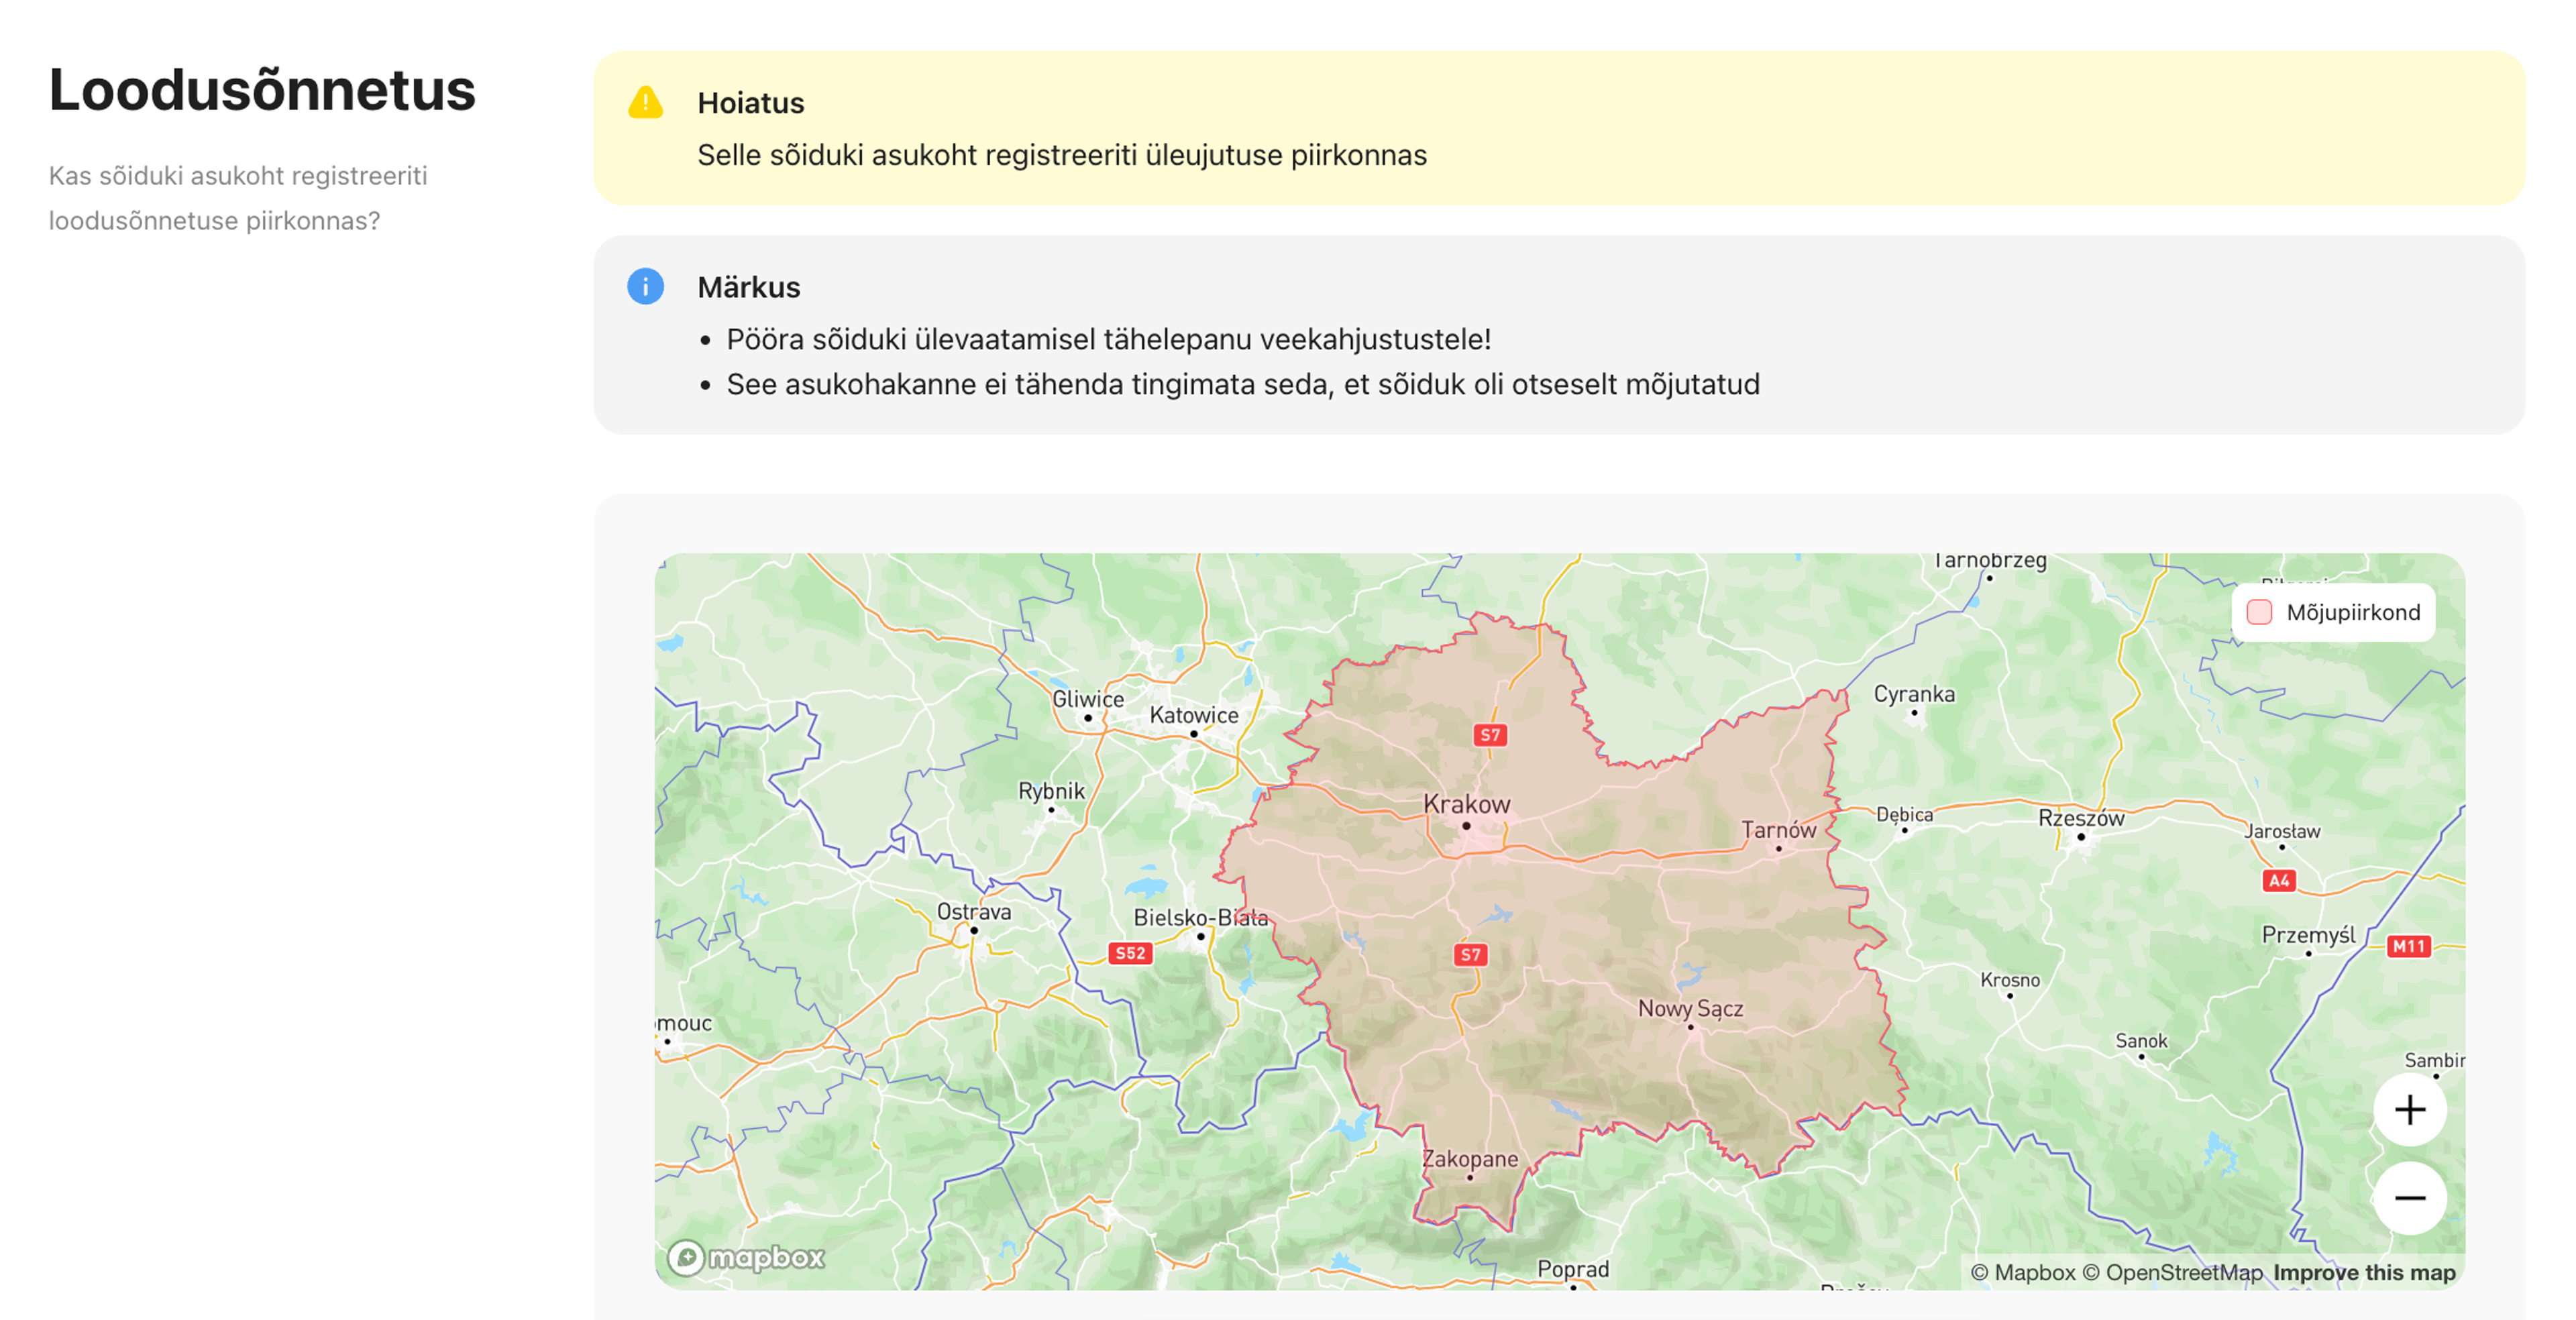Click the S52 road badge
Screen dimensions: 2576x1320
point(1130,953)
